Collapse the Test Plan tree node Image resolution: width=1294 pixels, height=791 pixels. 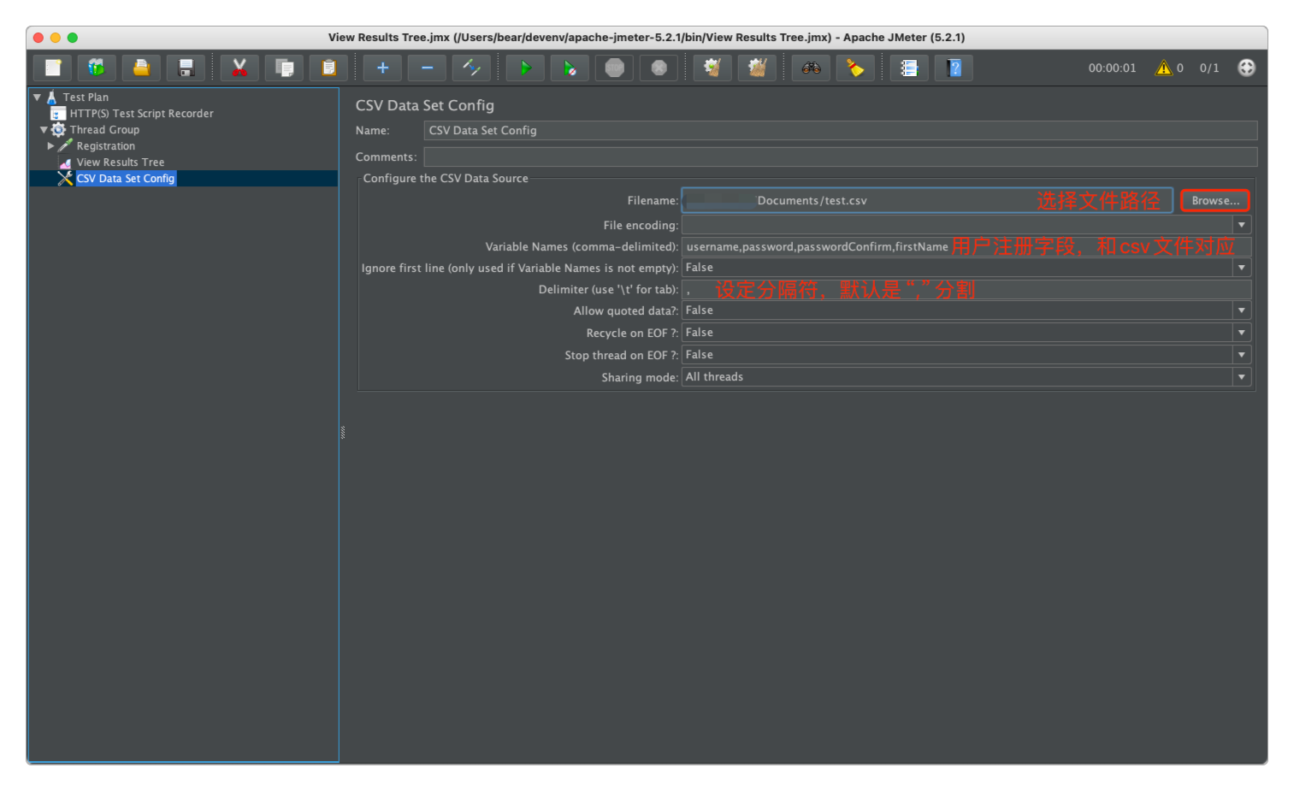point(37,97)
